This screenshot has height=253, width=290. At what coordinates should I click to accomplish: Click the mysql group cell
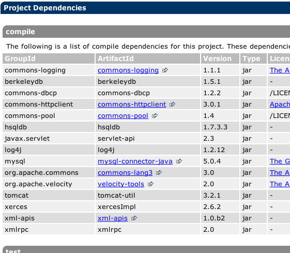(x=49, y=161)
